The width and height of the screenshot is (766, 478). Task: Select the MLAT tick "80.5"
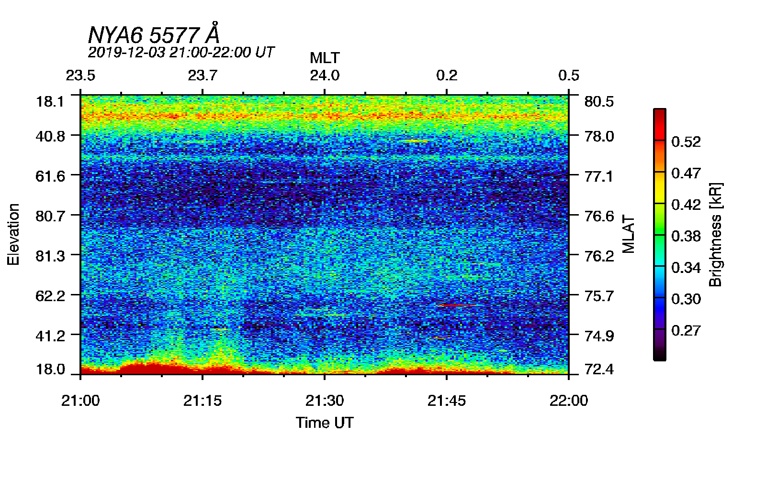point(599,102)
